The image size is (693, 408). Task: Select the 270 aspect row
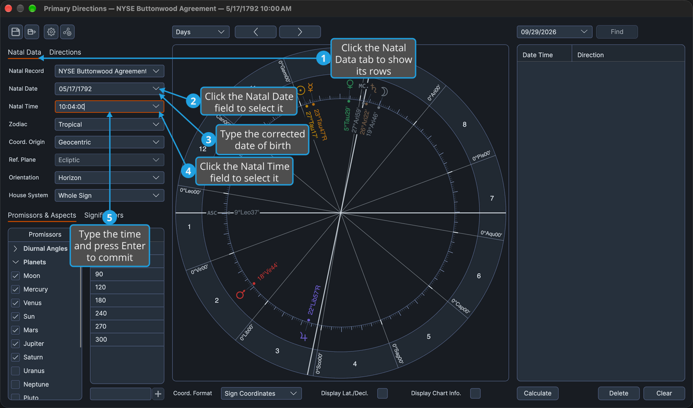pos(127,327)
